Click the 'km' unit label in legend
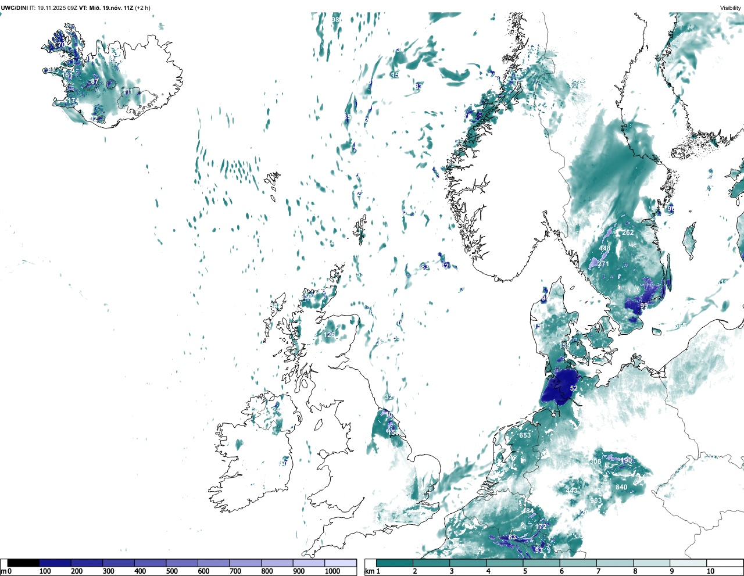 pyautogui.click(x=369, y=571)
